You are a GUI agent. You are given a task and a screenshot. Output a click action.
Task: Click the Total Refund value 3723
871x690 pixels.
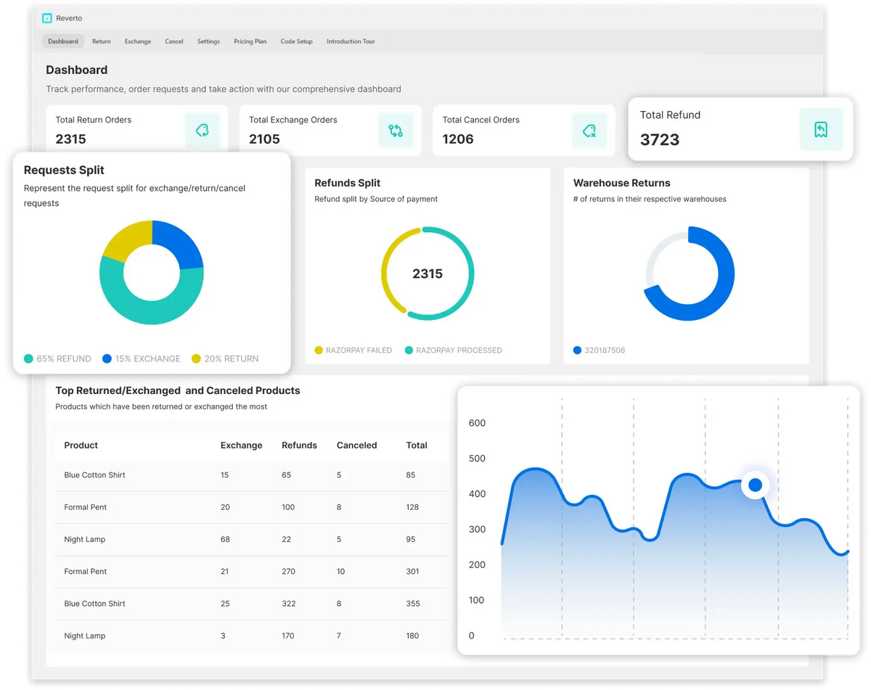(660, 139)
